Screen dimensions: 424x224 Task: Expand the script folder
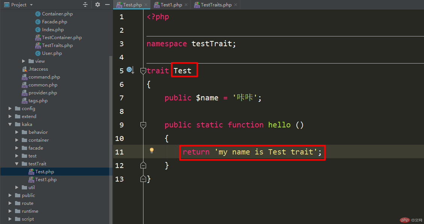tap(10, 219)
